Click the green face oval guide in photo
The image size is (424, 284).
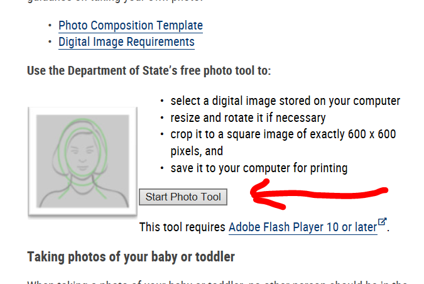pyautogui.click(x=83, y=153)
